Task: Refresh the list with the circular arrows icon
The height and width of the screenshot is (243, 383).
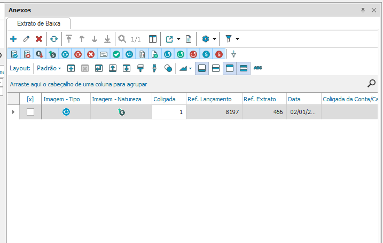Action: 53,39
